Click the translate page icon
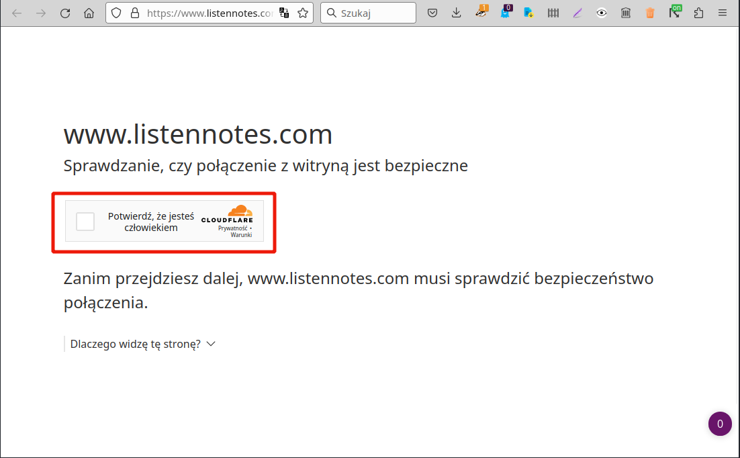The width and height of the screenshot is (740, 458). click(x=284, y=13)
